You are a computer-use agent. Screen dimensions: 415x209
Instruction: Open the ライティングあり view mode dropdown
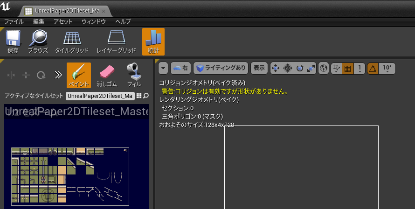coord(221,68)
